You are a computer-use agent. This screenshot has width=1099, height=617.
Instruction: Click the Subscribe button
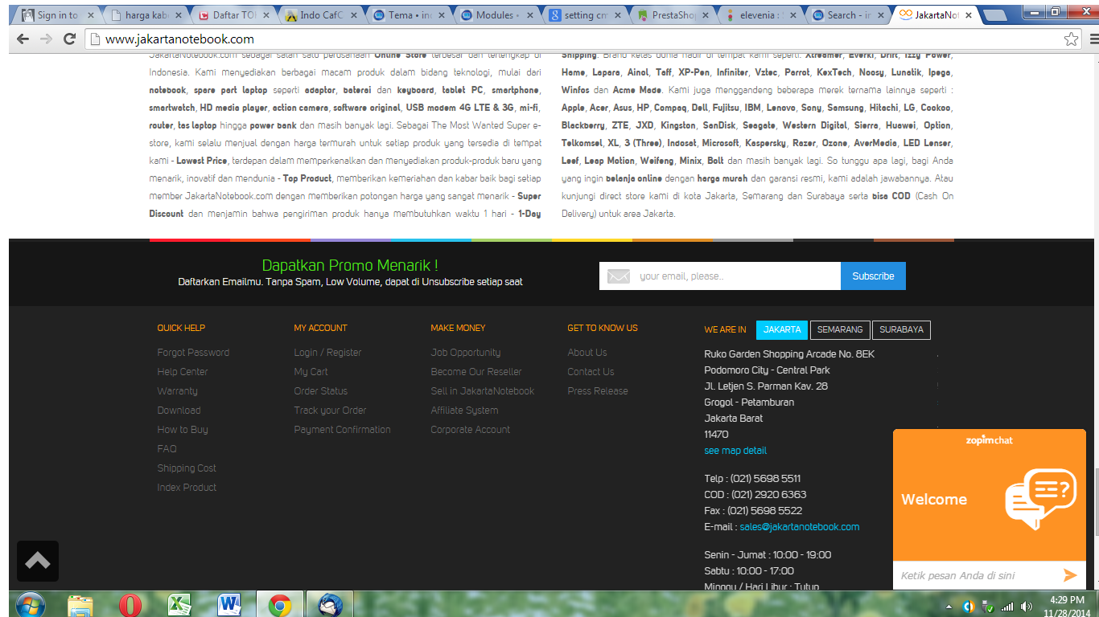coord(873,276)
